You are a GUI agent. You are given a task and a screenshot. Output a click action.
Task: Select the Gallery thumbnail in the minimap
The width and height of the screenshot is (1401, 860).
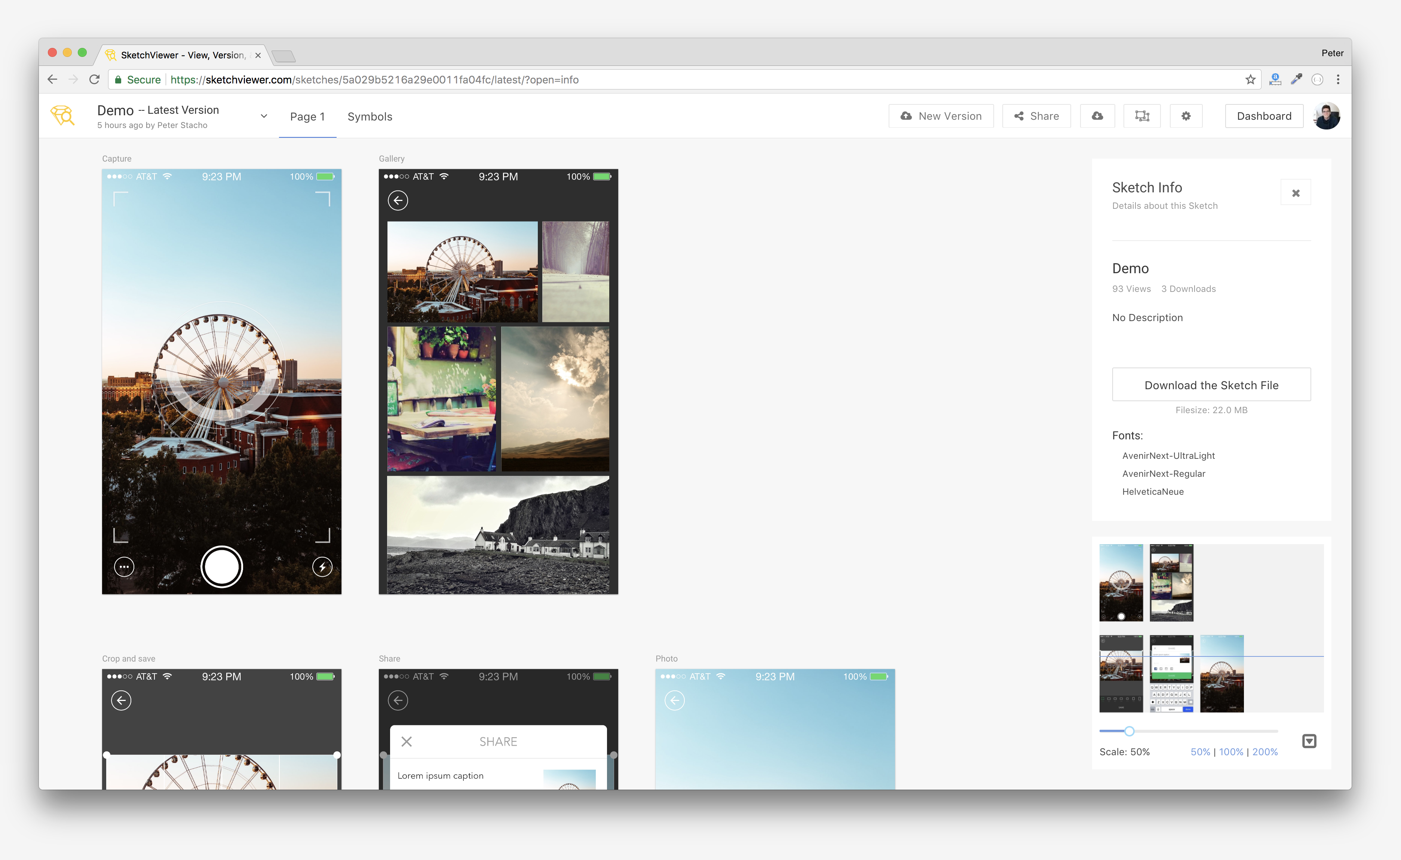[x=1171, y=582]
